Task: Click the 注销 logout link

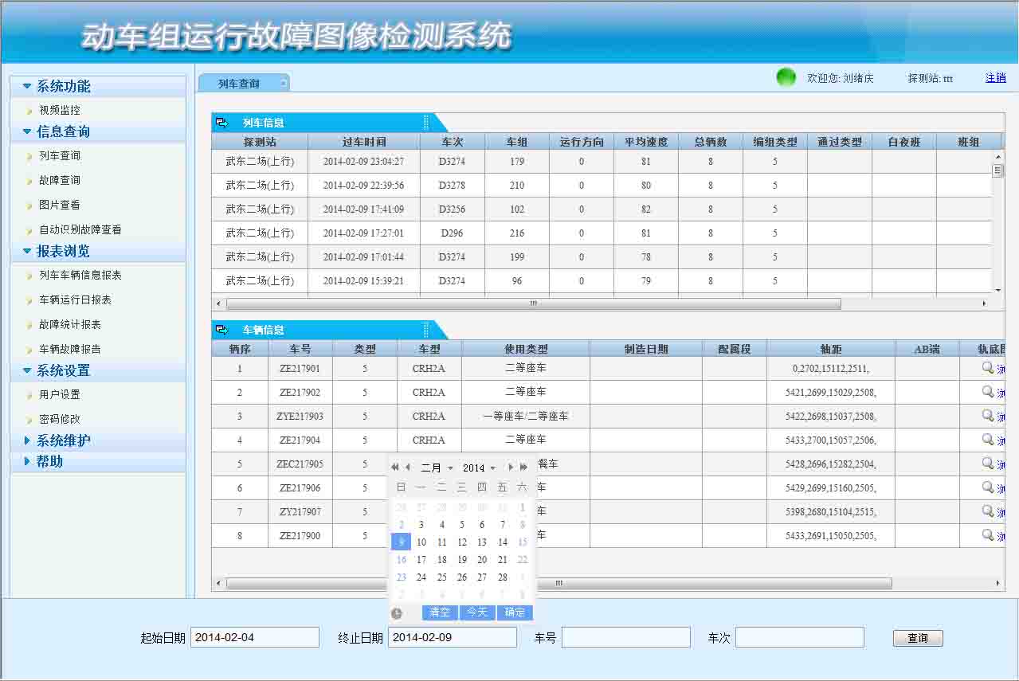Action: [x=995, y=78]
